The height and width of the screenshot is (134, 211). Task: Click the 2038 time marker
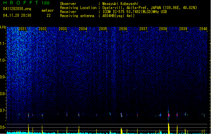click(163, 28)
